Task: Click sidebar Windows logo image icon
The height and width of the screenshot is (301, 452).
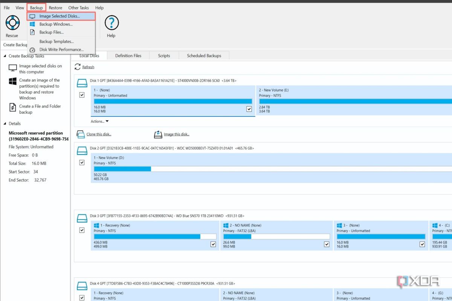Action: (x=13, y=81)
